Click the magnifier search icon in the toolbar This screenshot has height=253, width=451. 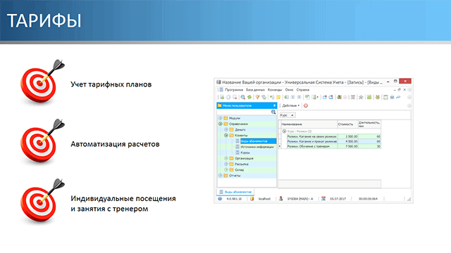point(242,97)
